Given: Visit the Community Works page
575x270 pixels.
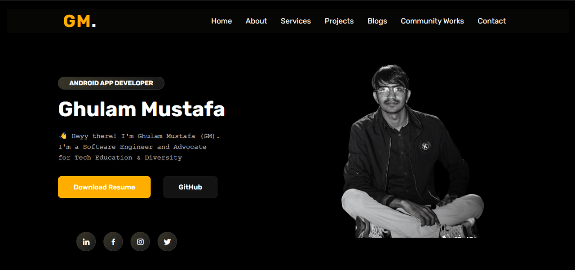Looking at the screenshot, I should 432,21.
